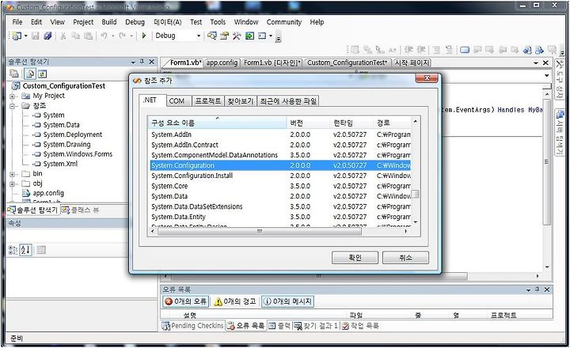570x348 pixels.
Task: Click the blue navigate forward icon
Action: [x=539, y=50]
